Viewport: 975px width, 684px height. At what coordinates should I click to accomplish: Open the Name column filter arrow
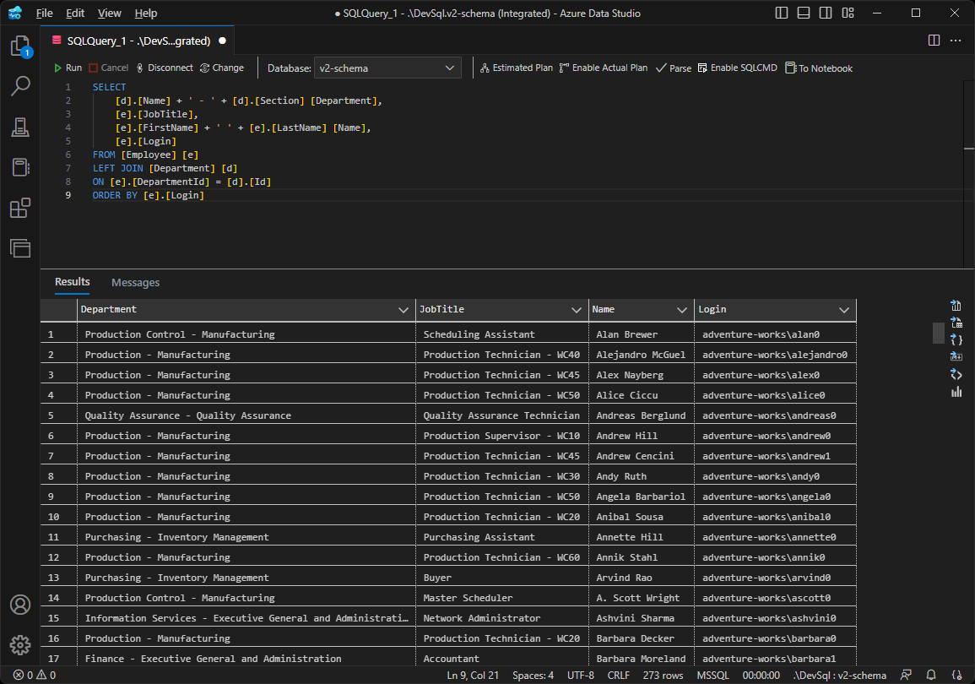point(681,310)
